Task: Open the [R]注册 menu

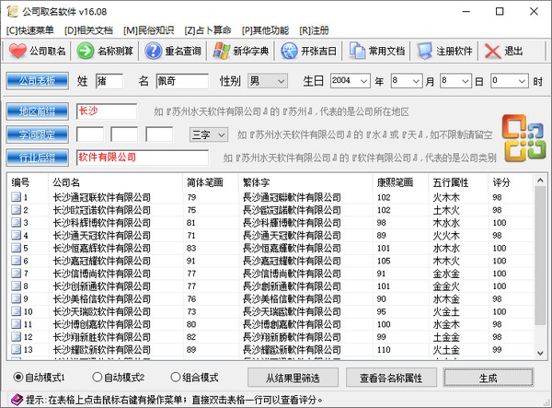Action: pyautogui.click(x=314, y=30)
